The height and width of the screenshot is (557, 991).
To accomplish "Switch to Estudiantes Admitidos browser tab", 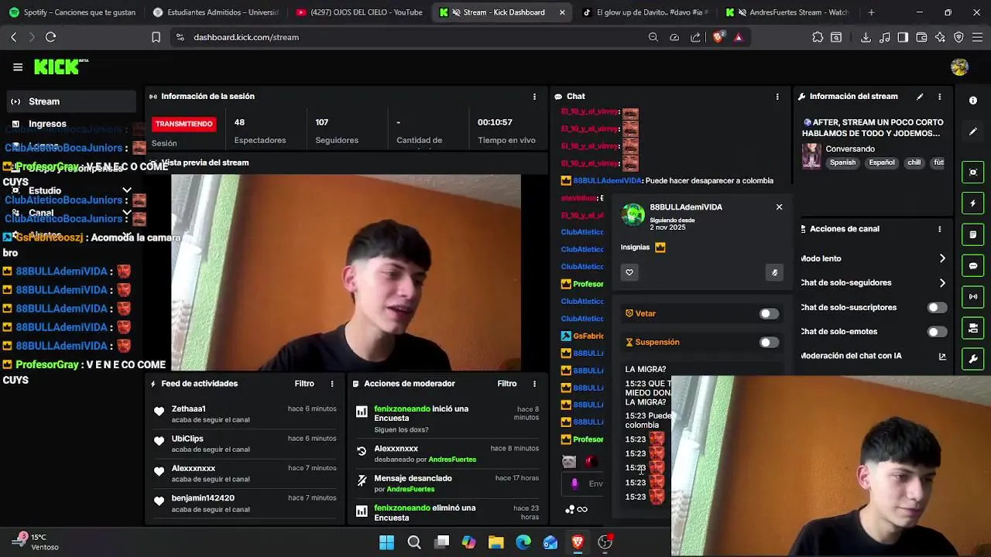I will pos(216,12).
